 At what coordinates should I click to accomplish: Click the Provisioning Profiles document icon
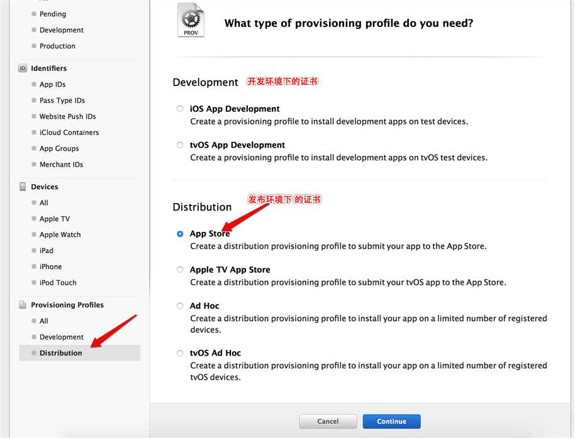pyautogui.click(x=23, y=305)
